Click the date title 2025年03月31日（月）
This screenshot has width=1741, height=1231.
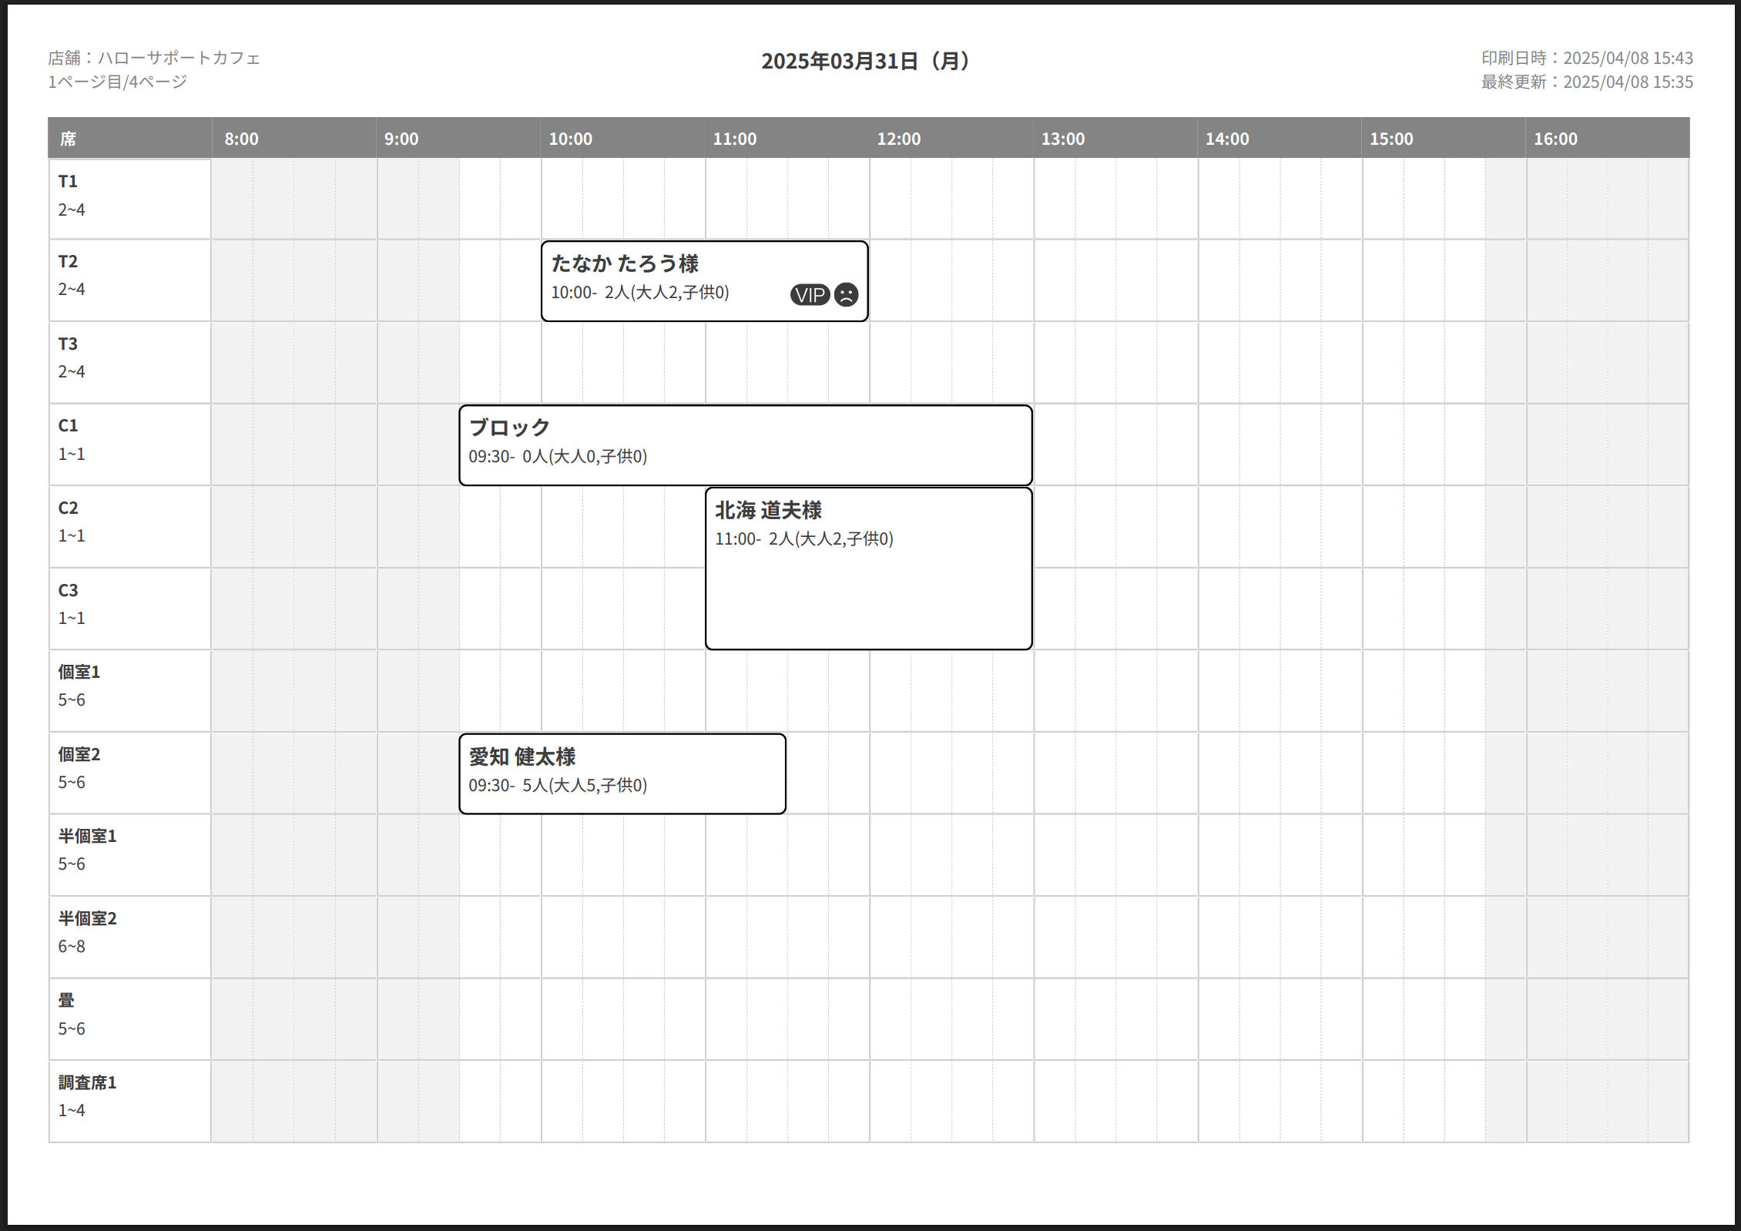pos(868,62)
